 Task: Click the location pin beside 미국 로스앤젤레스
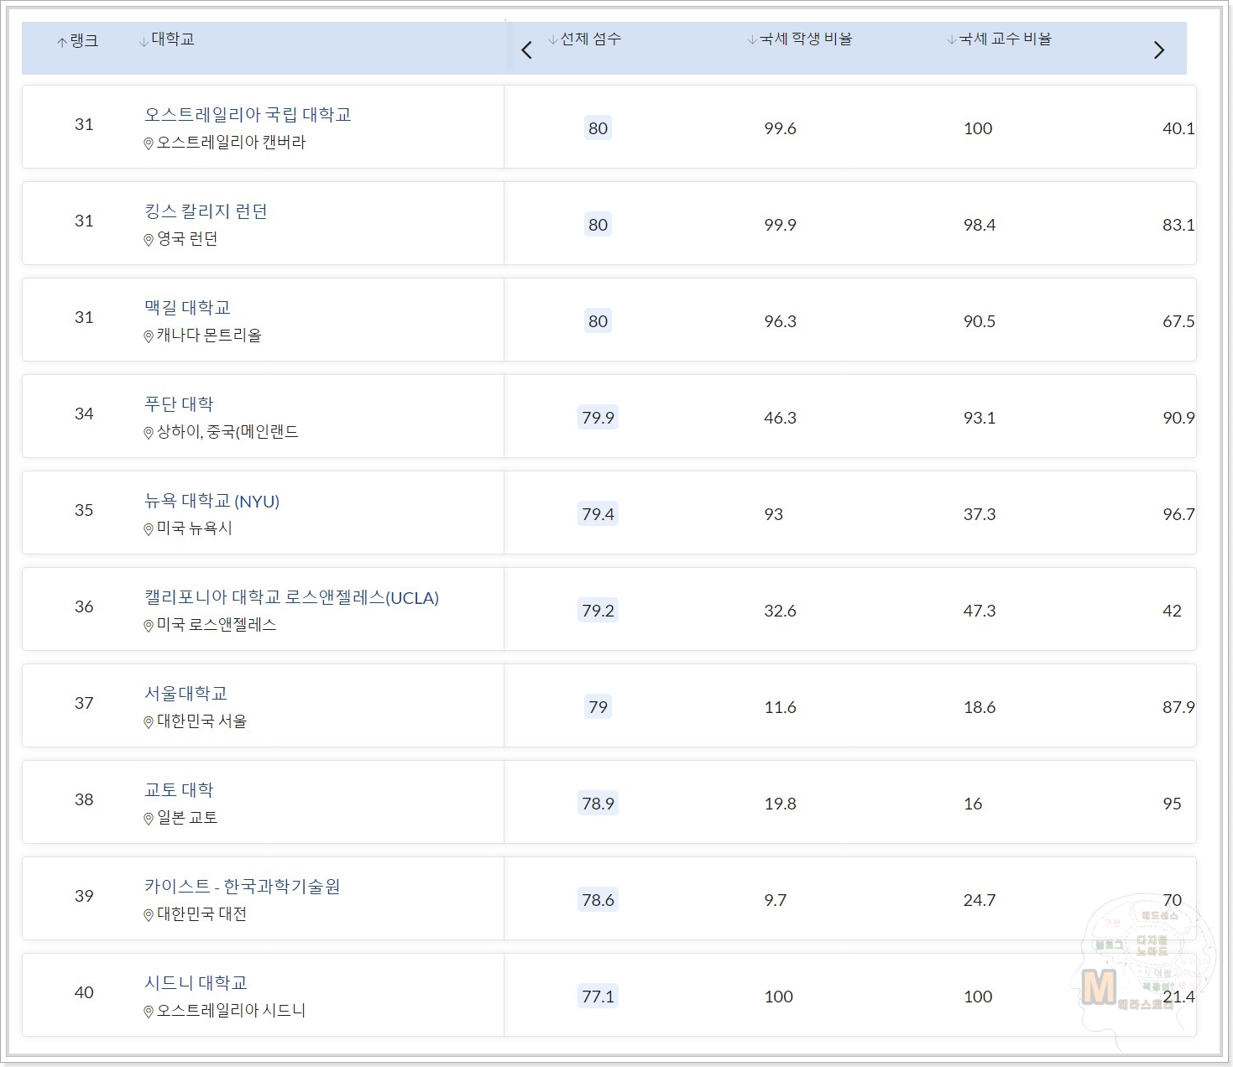[x=149, y=626]
